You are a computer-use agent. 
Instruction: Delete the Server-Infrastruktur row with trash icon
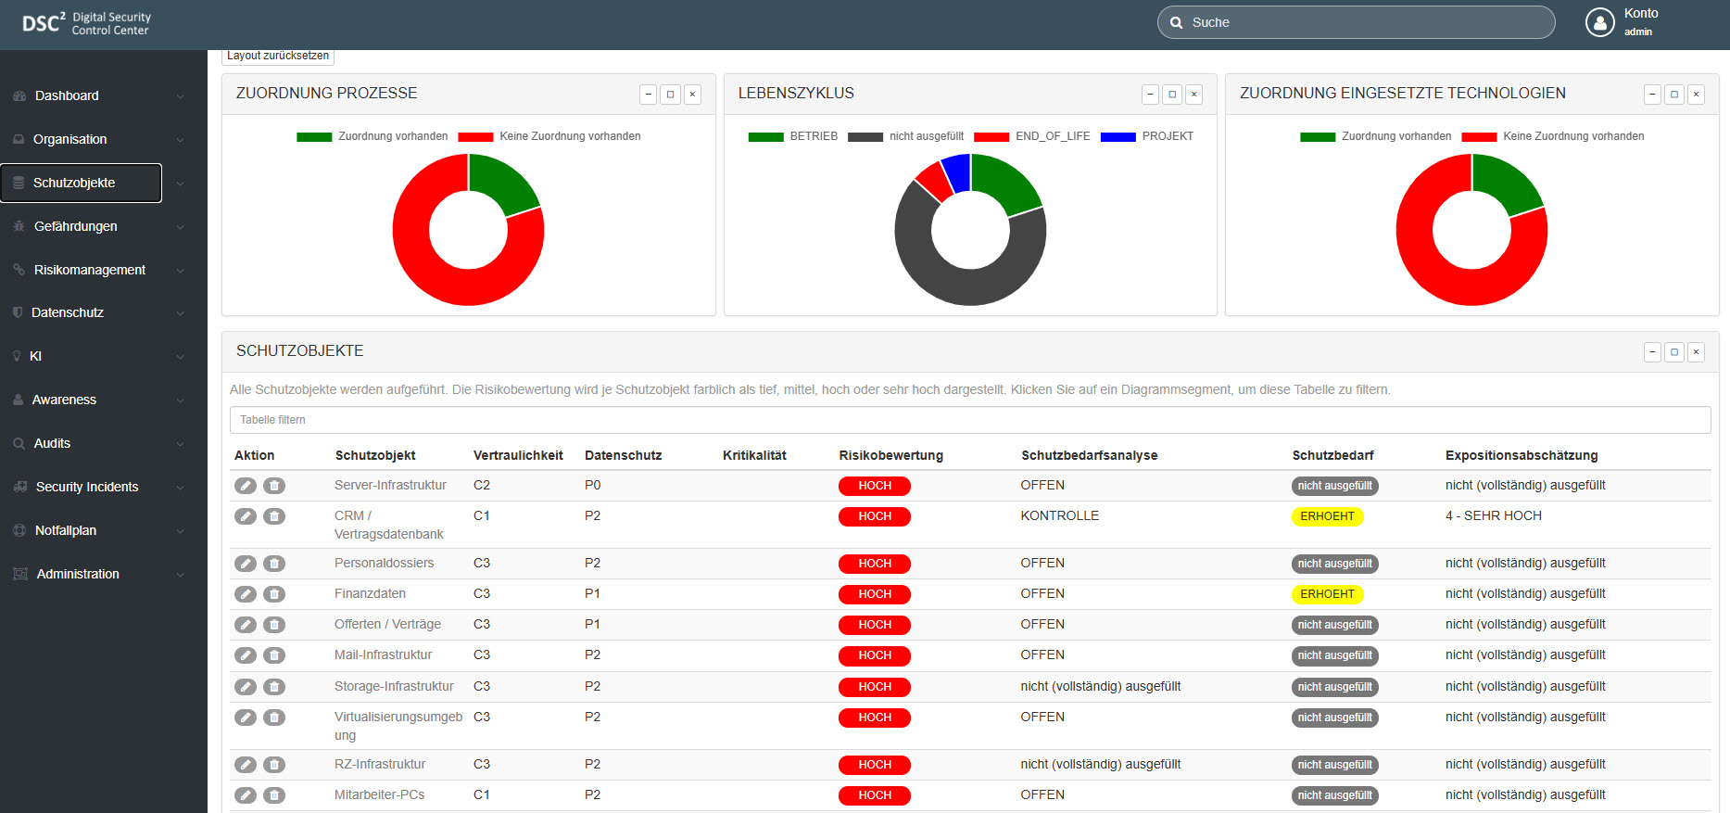click(274, 486)
